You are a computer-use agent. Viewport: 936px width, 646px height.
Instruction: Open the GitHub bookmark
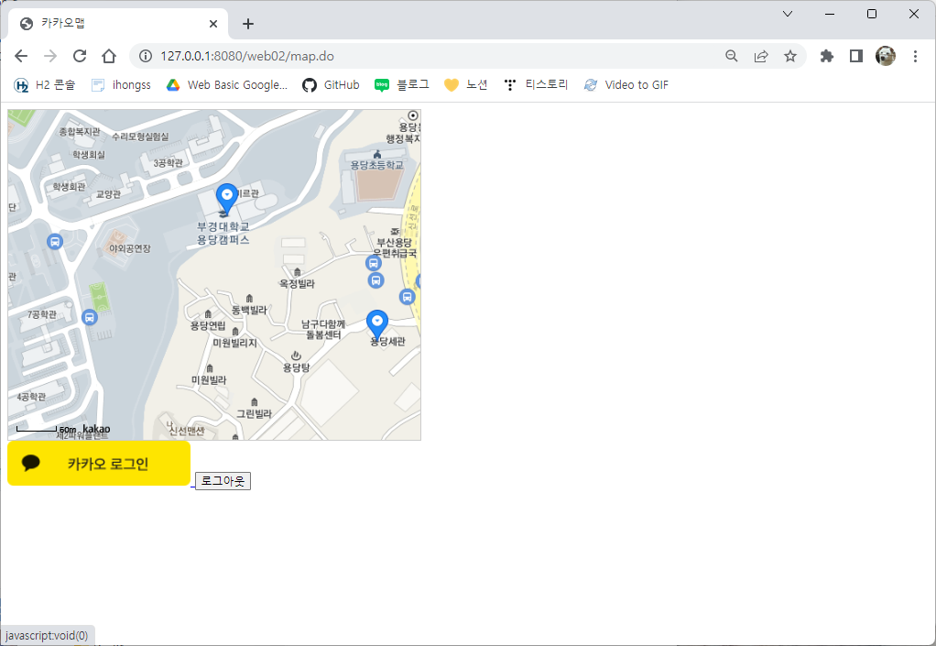(331, 85)
